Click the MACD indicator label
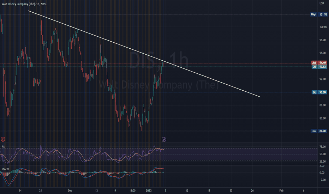This screenshot has height=194, width=329. (5, 169)
